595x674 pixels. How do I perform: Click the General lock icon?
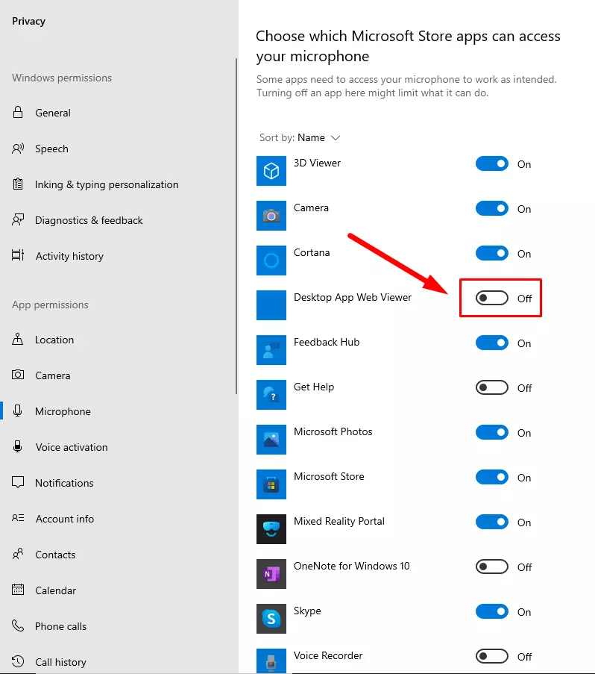tap(18, 113)
